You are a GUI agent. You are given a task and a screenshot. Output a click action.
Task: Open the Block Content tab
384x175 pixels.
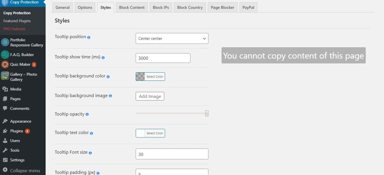(132, 7)
